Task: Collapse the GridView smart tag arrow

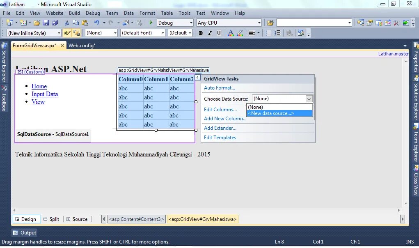Action: pyautogui.click(x=197, y=77)
